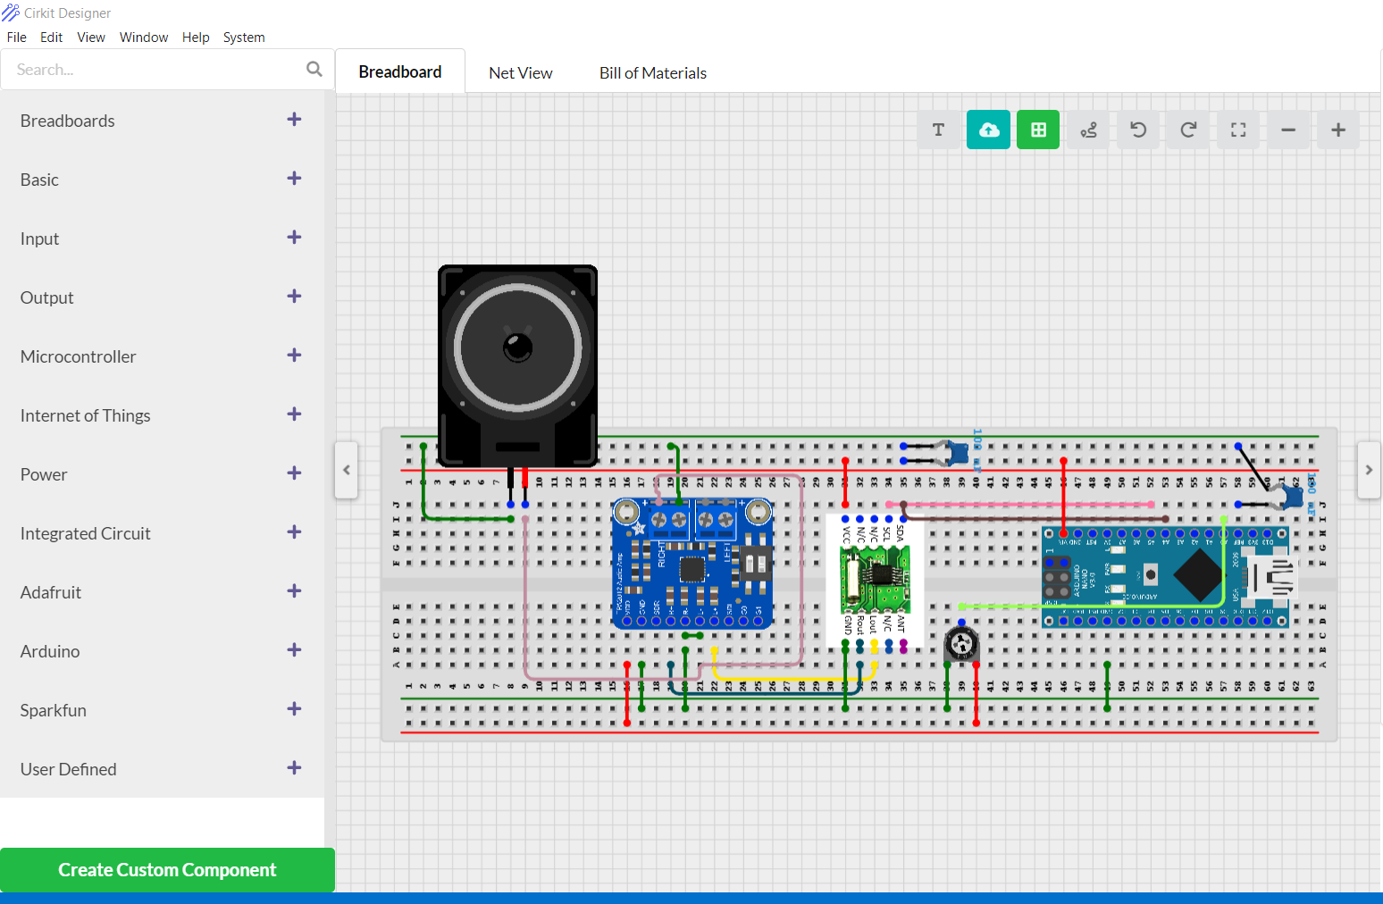Select the Text annotation tool
Image resolution: width=1383 pixels, height=904 pixels.
click(938, 130)
